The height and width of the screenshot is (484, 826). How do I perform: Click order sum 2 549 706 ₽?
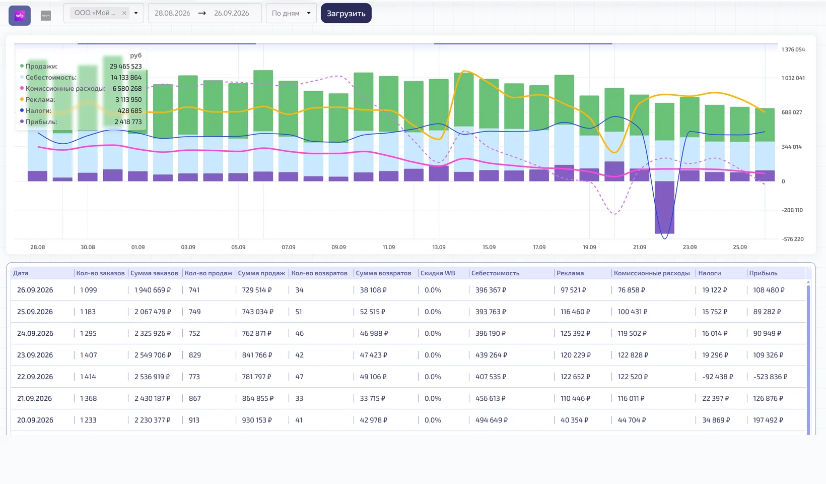point(153,355)
